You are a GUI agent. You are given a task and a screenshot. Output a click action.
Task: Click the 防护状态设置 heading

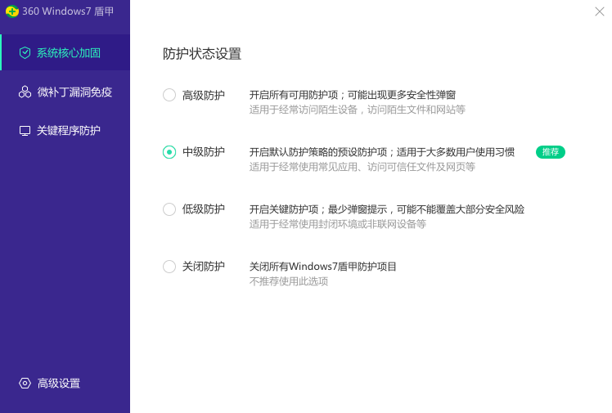click(x=202, y=54)
